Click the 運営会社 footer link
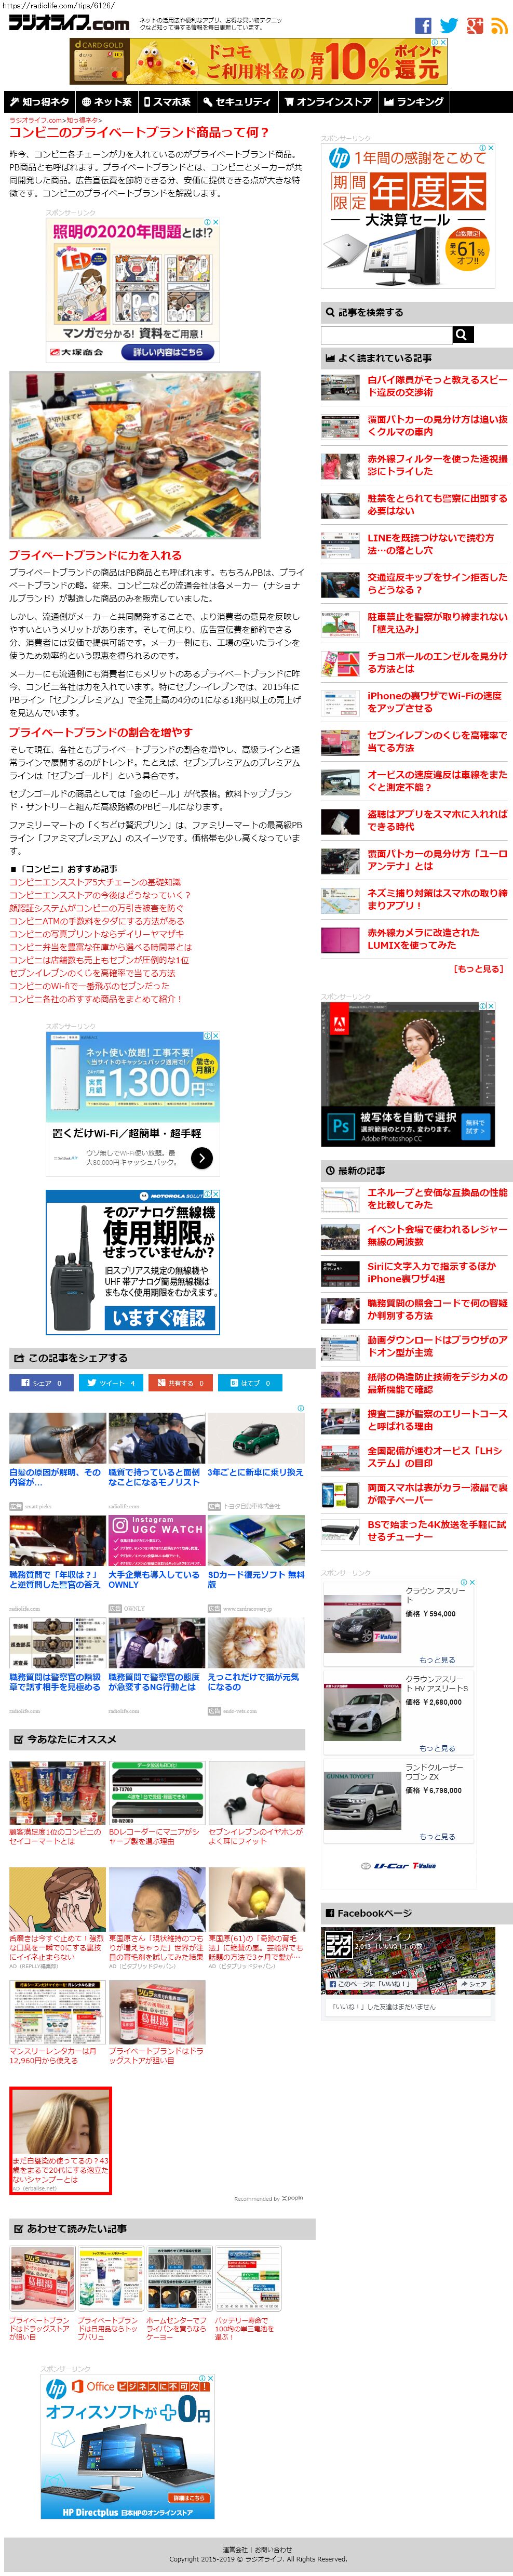Viewport: 513px width, 2576px height. click(x=234, y=2549)
